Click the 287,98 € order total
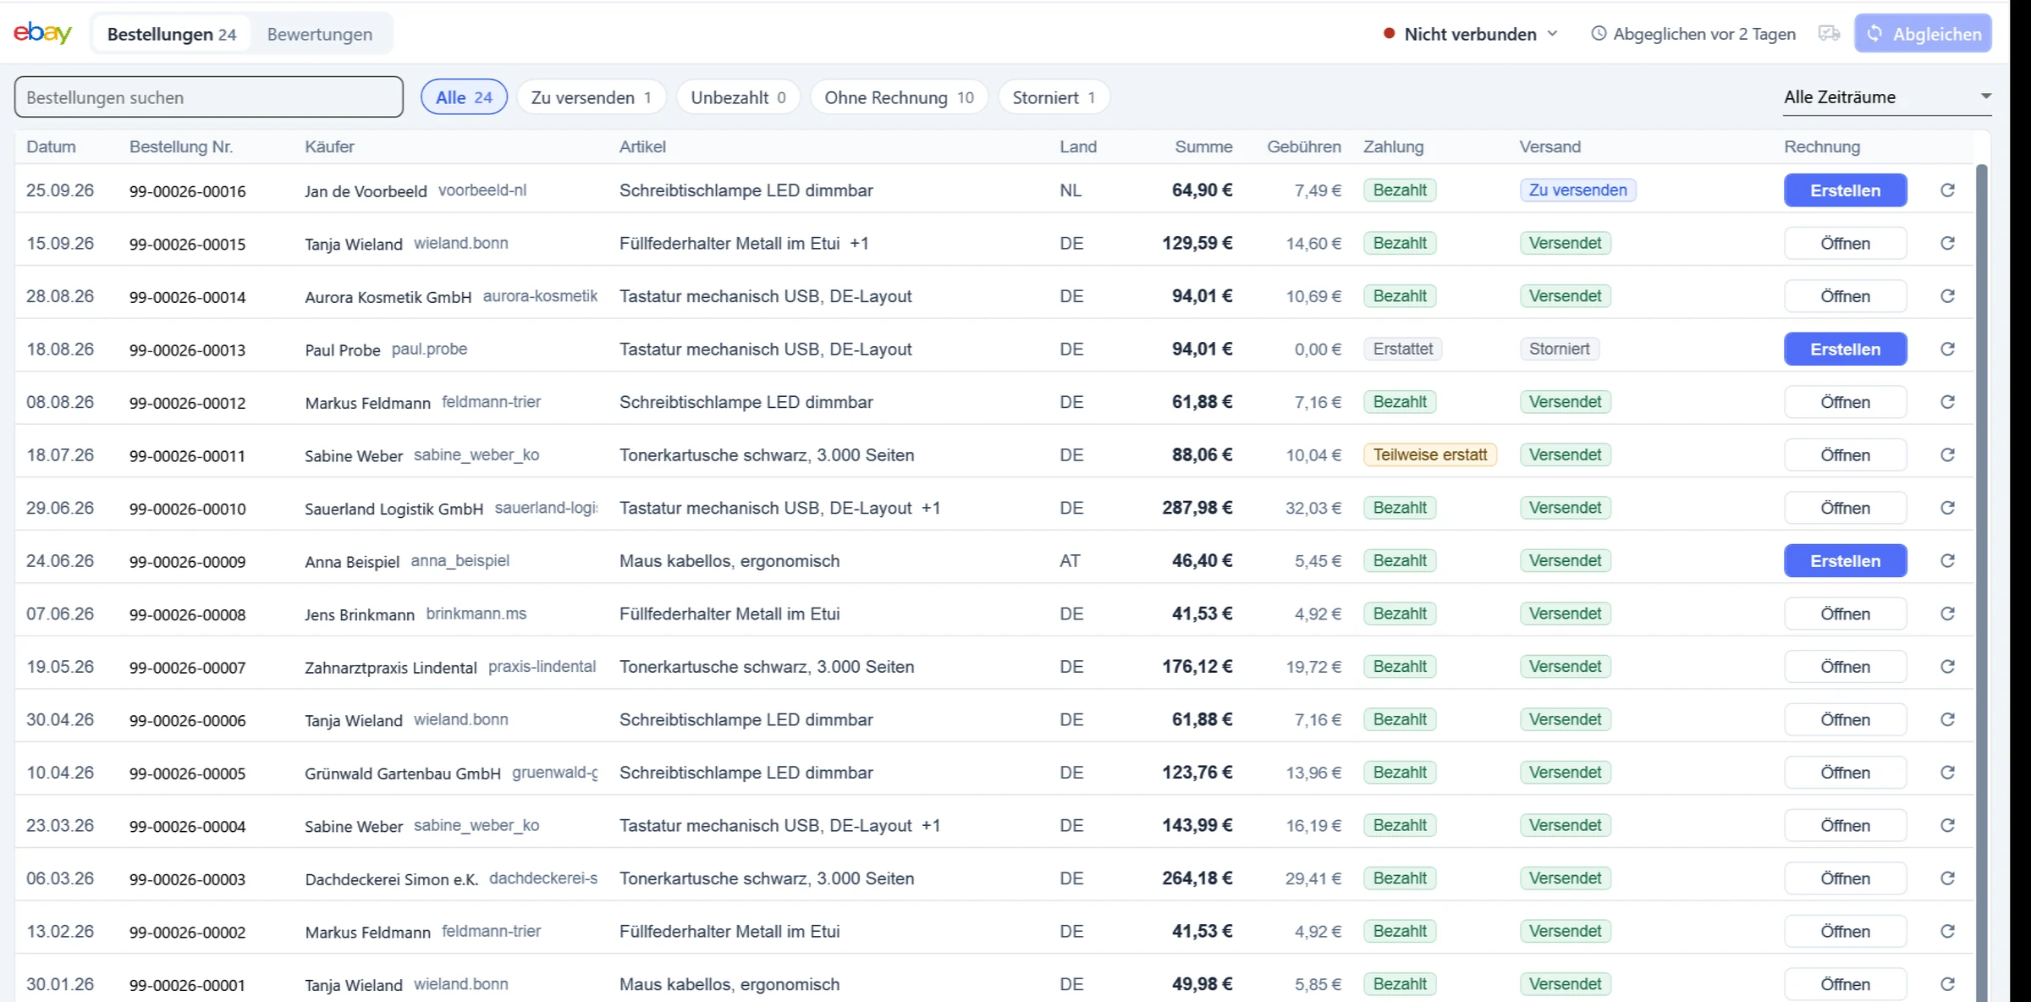Viewport: 2031px width, 1002px height. [x=1197, y=508]
